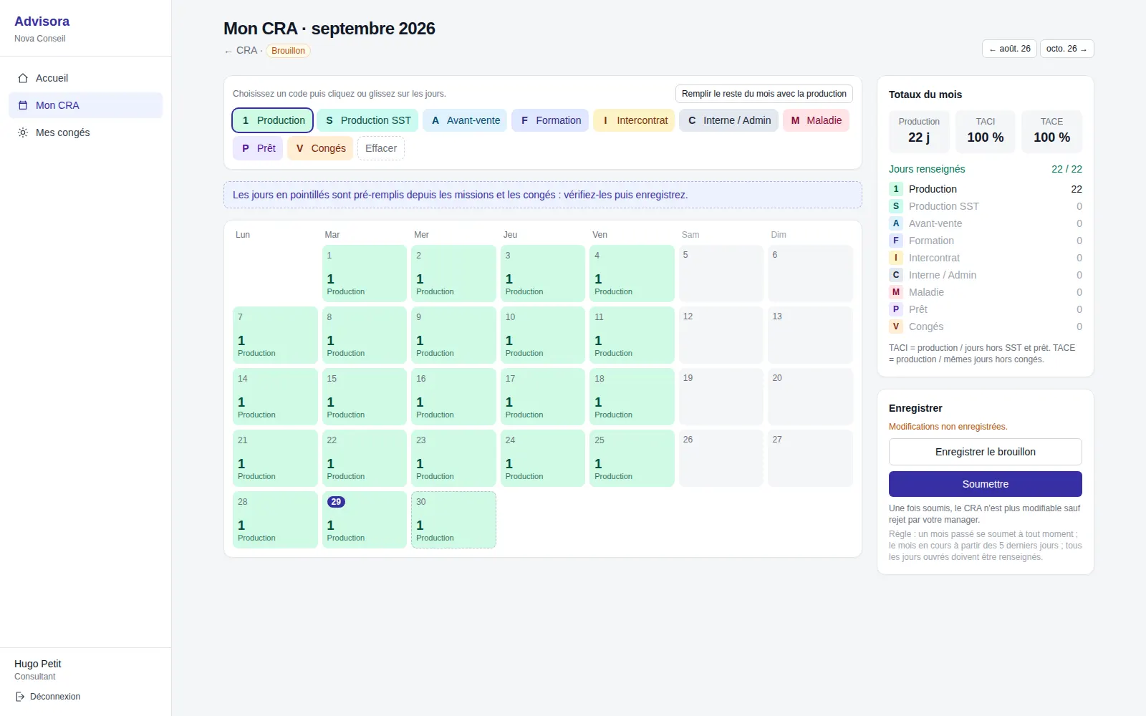Click the calendar cell for day 7
This screenshot has height=716, width=1146.
[275, 335]
